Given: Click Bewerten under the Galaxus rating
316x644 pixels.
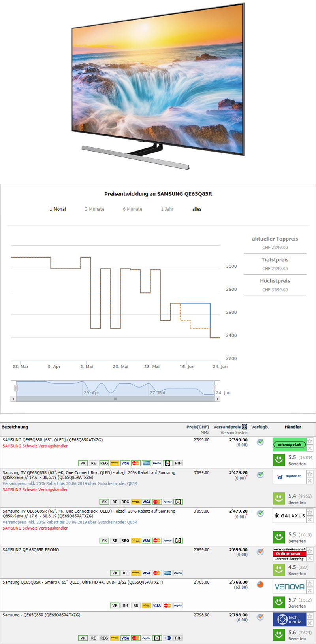Looking at the screenshot, I should pyautogui.click(x=297, y=541).
